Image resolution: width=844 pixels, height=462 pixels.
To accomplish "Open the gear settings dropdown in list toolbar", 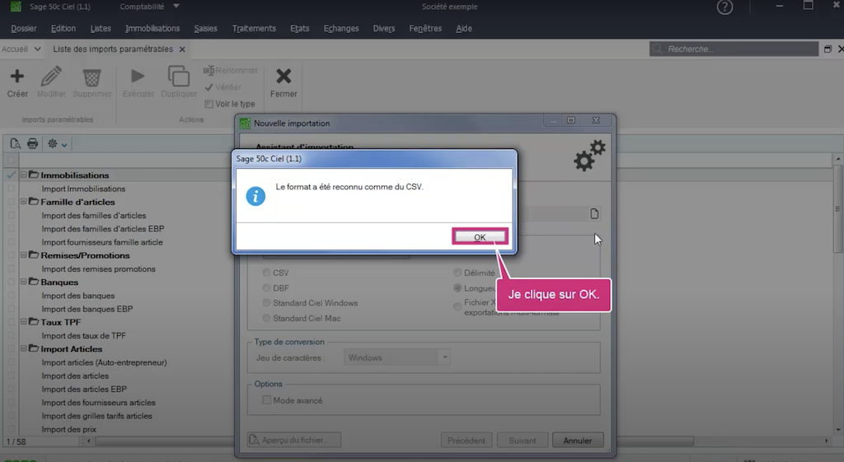I will point(57,143).
